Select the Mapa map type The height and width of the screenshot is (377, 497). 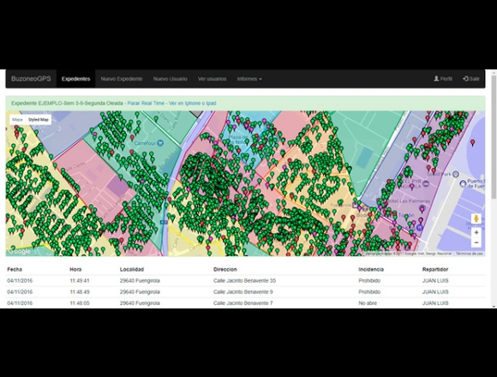click(x=17, y=120)
